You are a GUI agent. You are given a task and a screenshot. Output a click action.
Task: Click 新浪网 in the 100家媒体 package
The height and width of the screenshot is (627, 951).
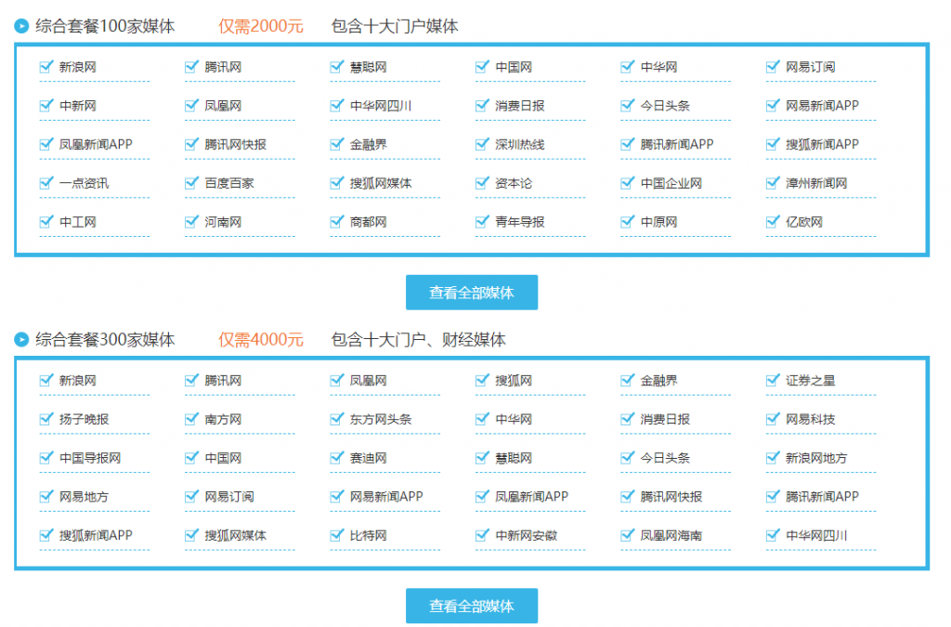coord(78,67)
